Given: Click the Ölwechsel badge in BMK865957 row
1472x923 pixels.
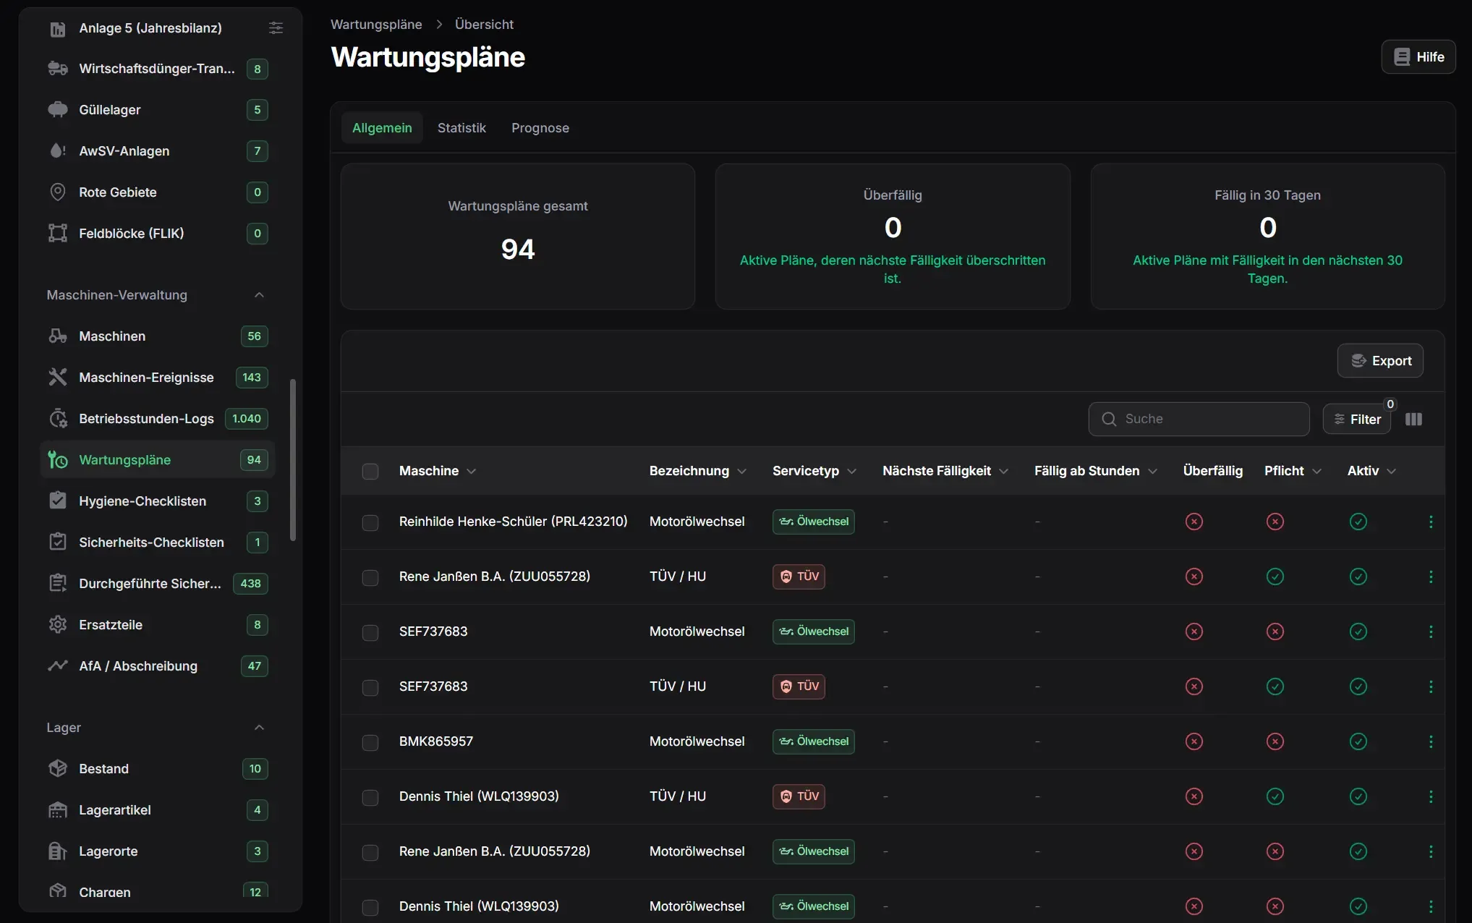Looking at the screenshot, I should point(813,741).
